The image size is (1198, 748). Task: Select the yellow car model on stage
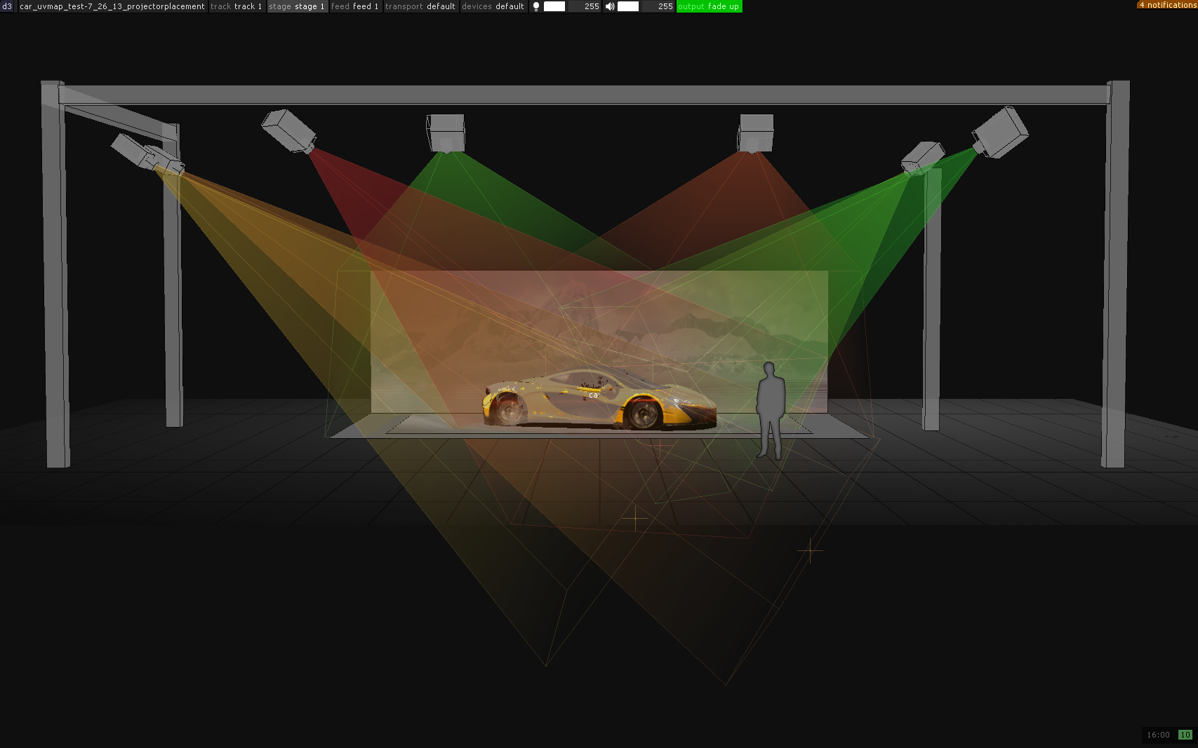599,398
